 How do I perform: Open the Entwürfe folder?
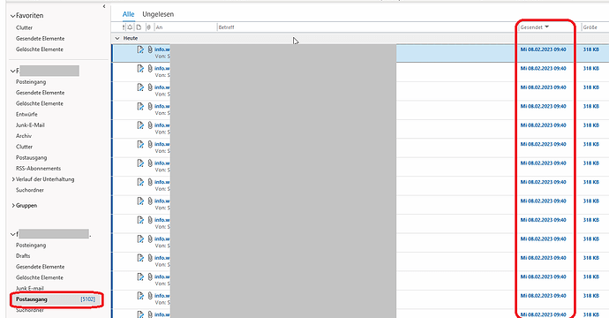[26, 114]
